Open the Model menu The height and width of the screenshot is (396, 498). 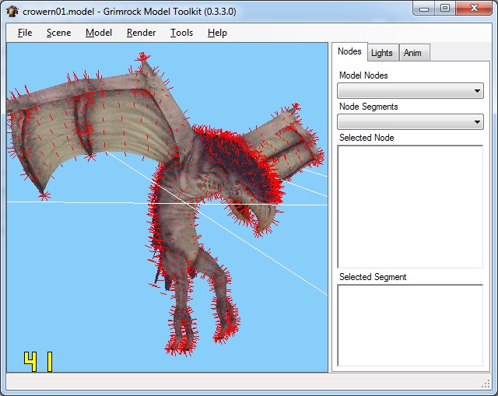click(99, 33)
